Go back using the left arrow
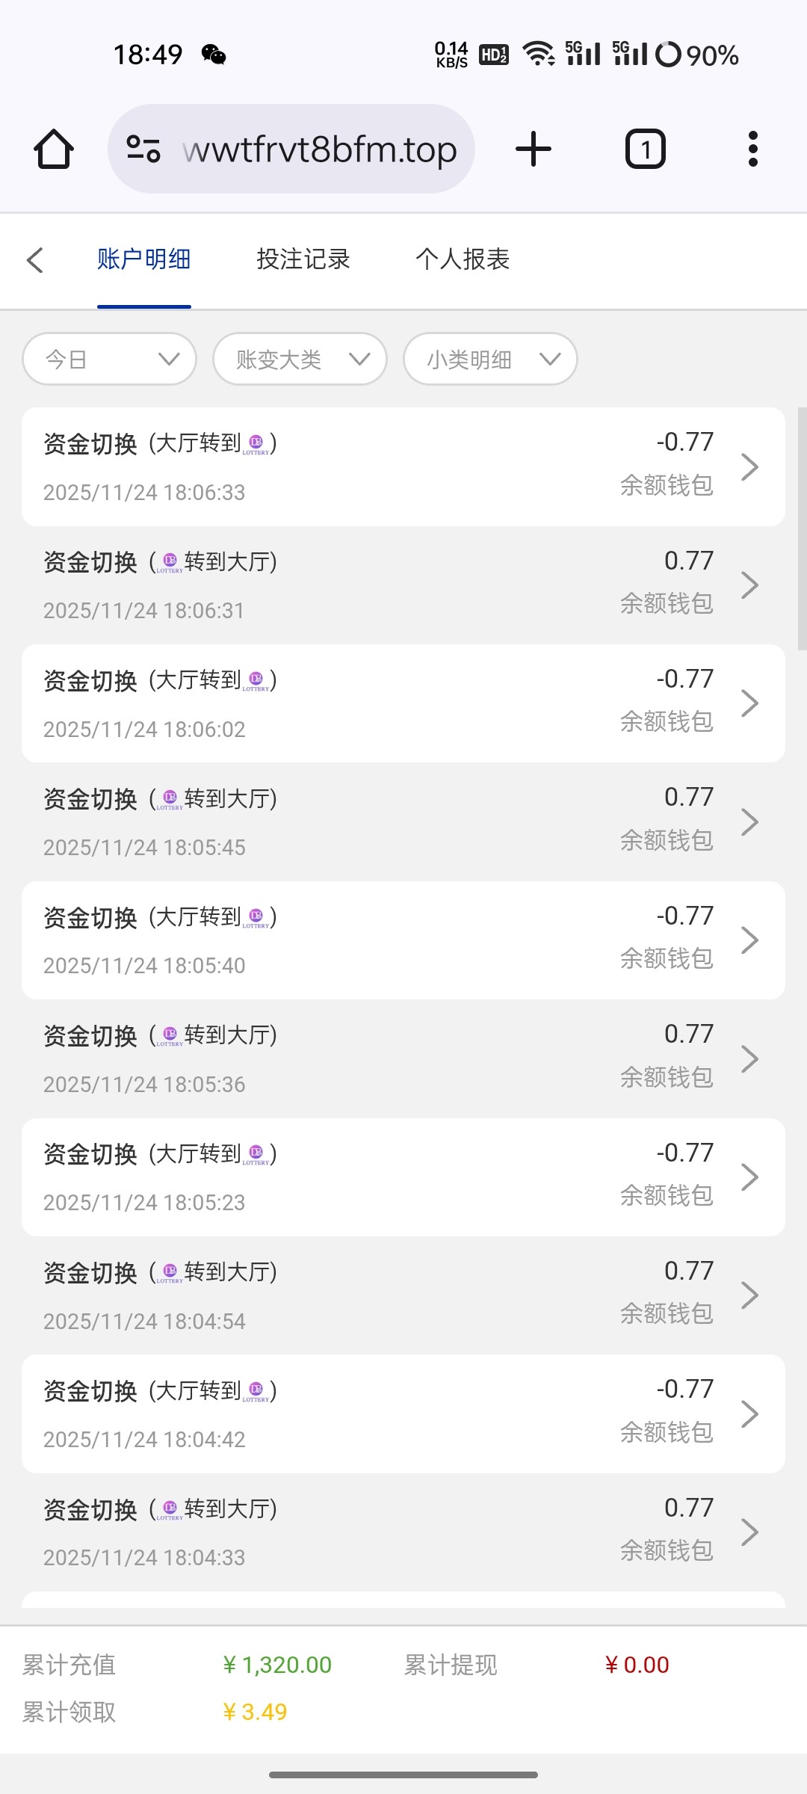Image resolution: width=807 pixels, height=1794 pixels. click(35, 260)
